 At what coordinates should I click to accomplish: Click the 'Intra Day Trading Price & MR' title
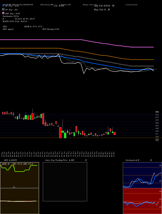[60, 160]
